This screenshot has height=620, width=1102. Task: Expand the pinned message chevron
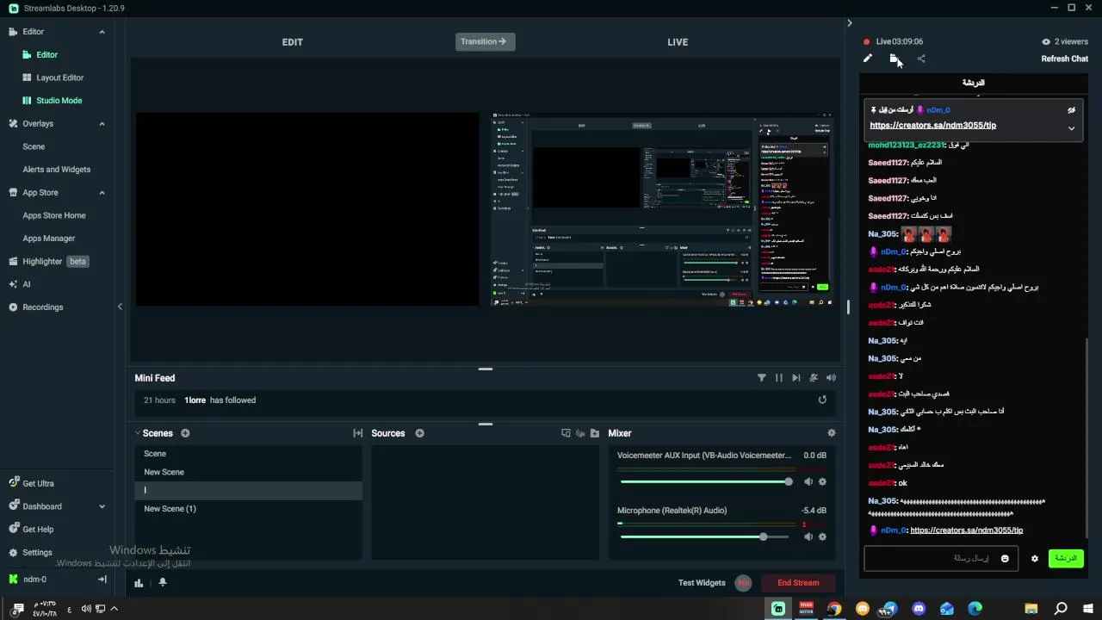coord(1072,128)
